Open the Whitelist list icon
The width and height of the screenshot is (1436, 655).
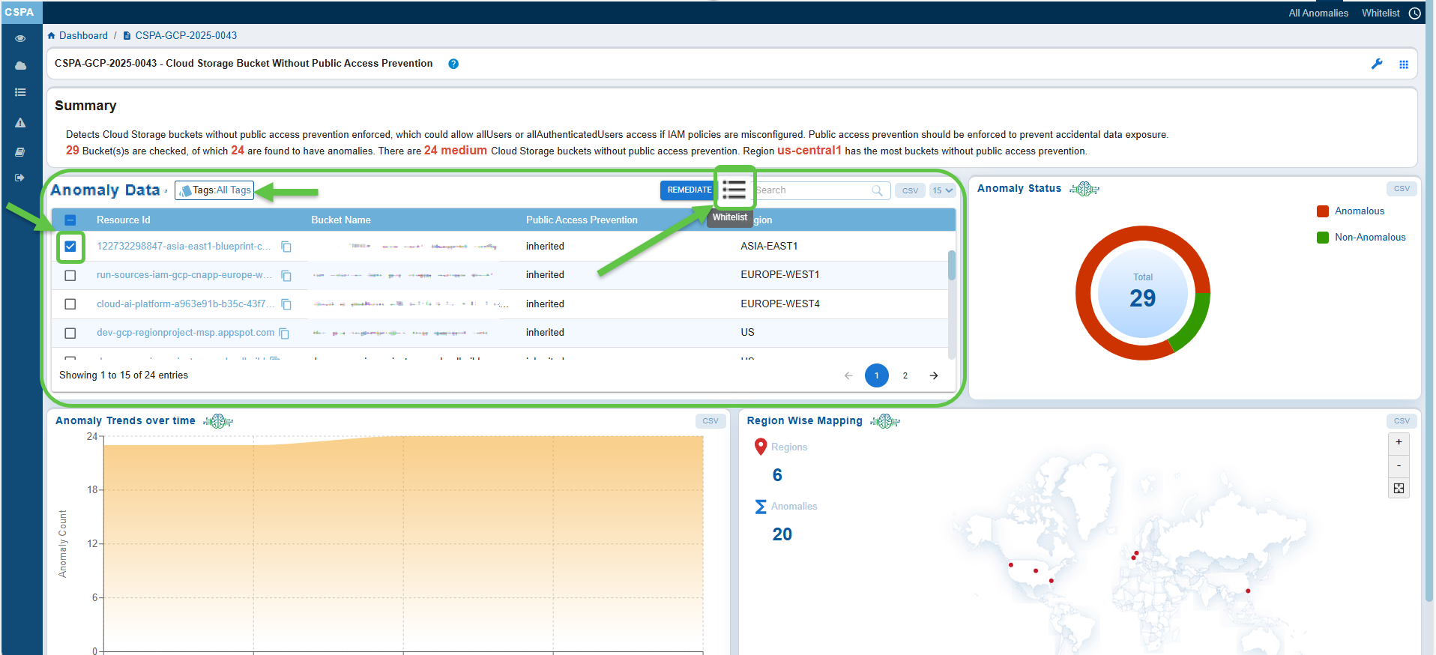click(734, 190)
